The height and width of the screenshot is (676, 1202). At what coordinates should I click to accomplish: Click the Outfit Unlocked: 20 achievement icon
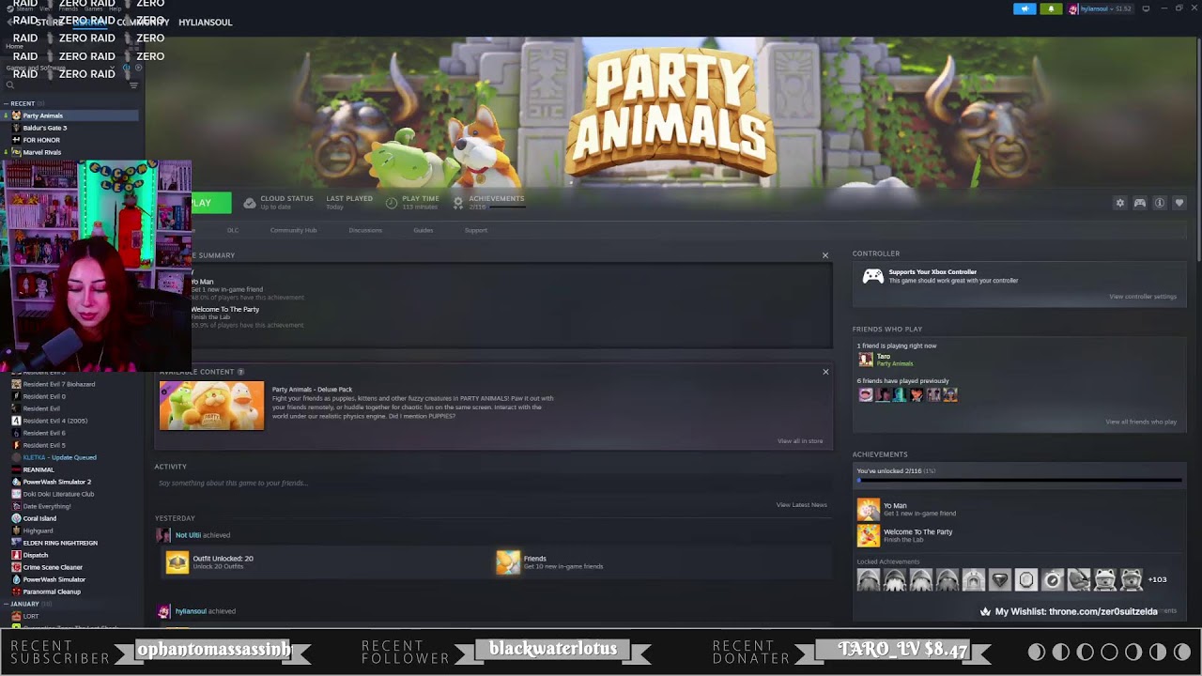tap(177, 562)
